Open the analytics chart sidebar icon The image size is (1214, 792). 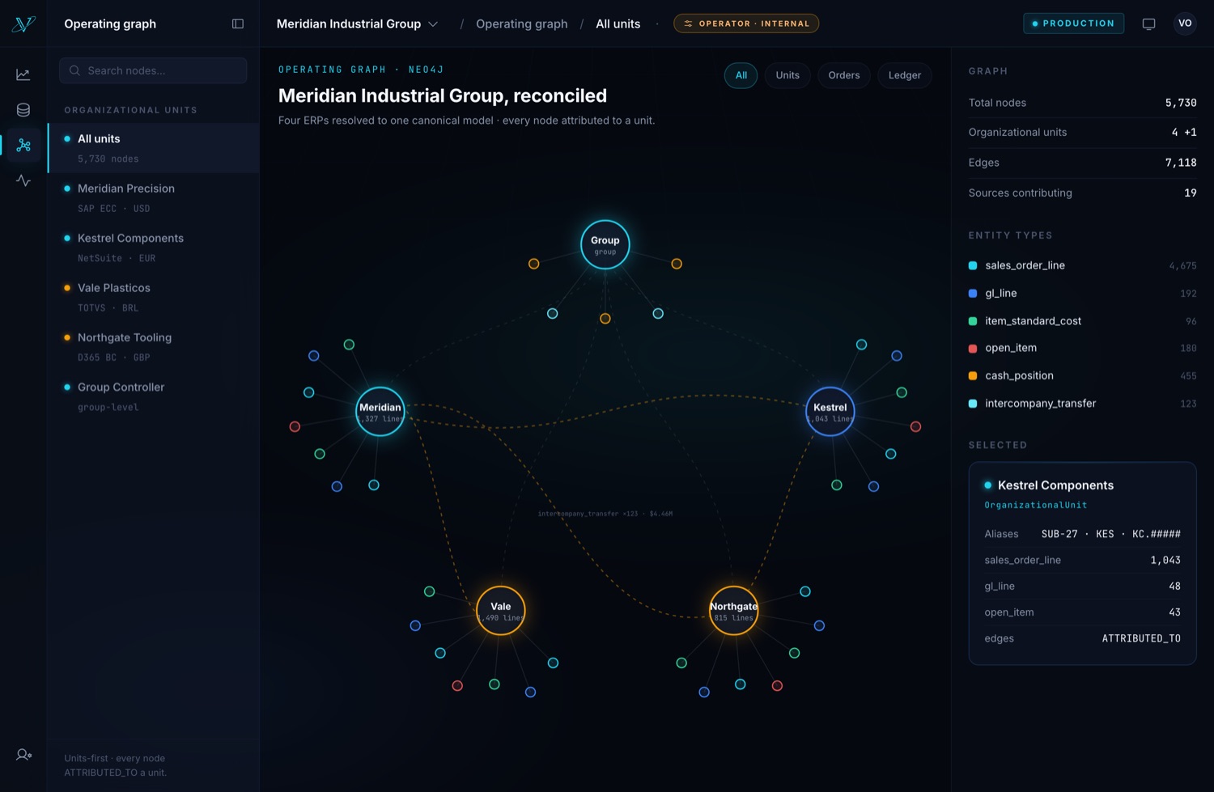point(23,74)
